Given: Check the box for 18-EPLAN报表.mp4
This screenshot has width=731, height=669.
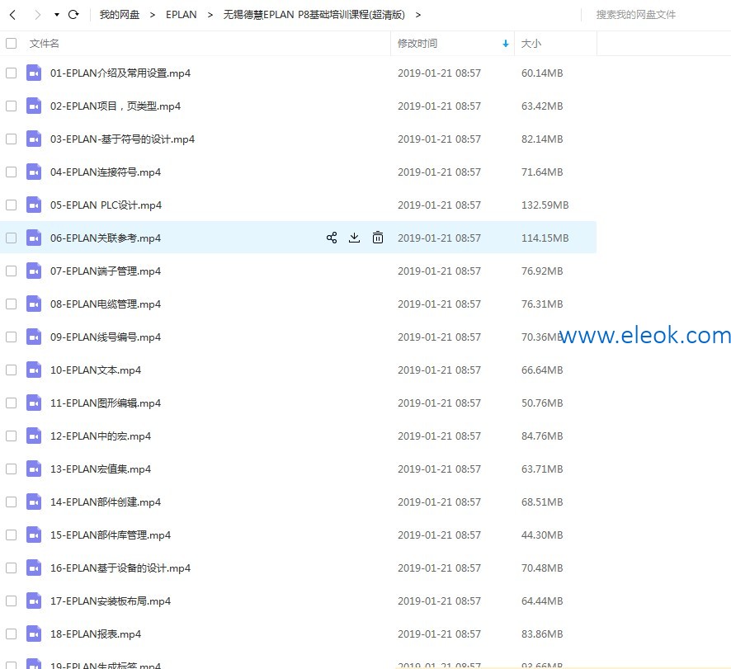Looking at the screenshot, I should pyautogui.click(x=12, y=634).
